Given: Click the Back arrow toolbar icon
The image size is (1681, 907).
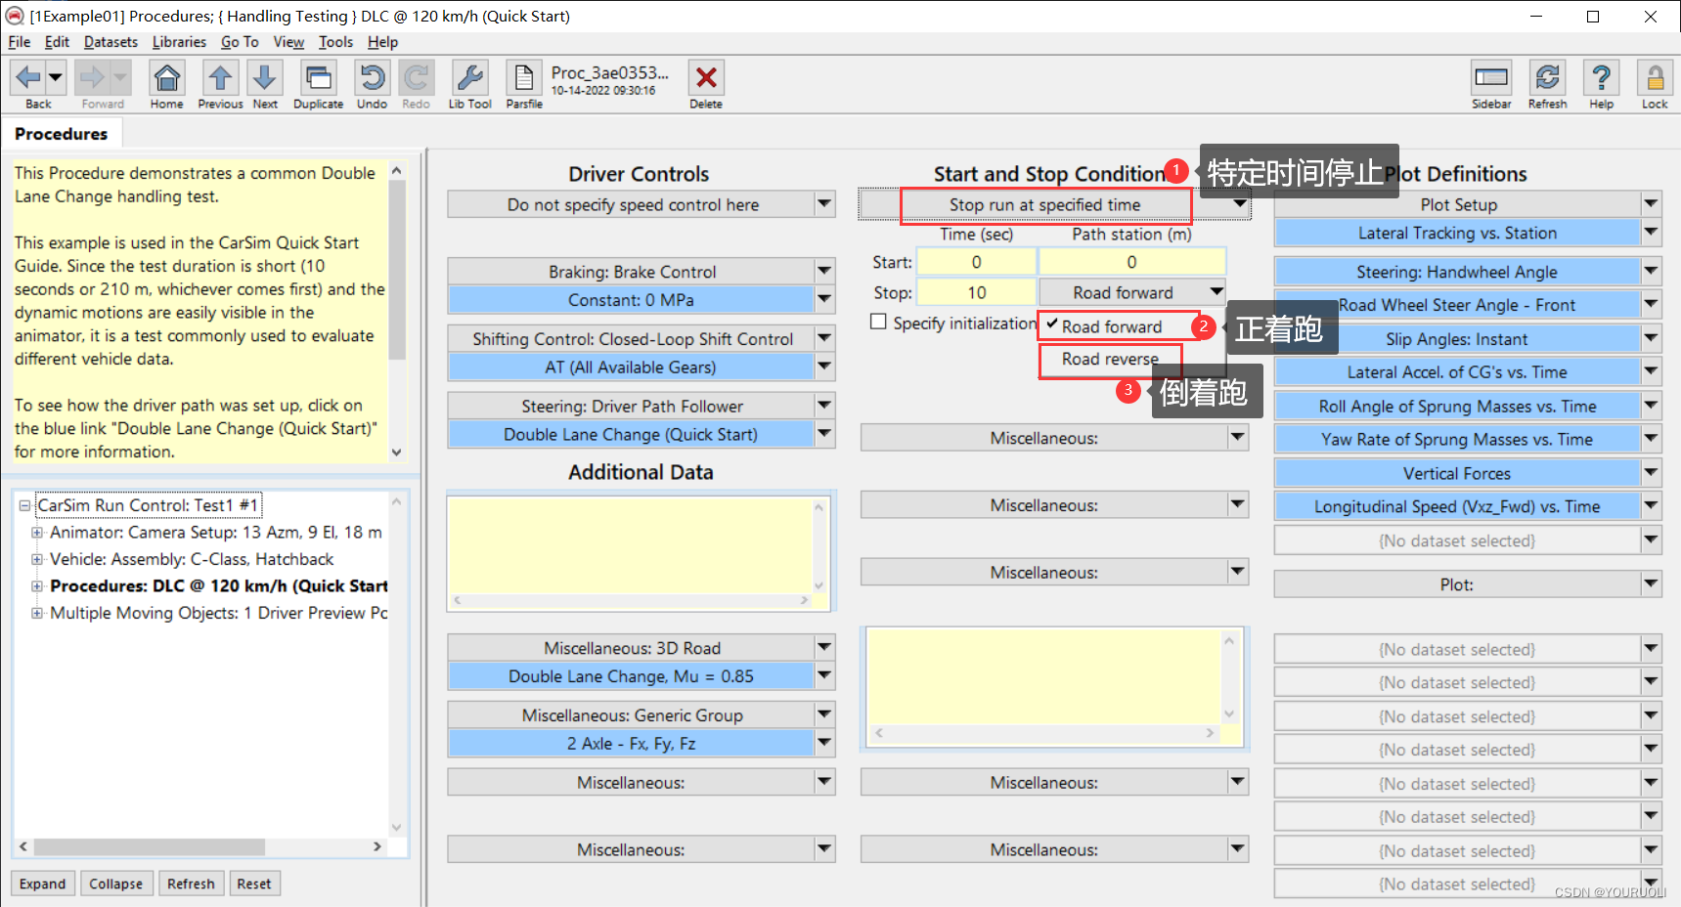Looking at the screenshot, I should 28,77.
